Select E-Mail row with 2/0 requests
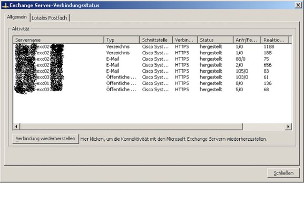 [x=152, y=65]
